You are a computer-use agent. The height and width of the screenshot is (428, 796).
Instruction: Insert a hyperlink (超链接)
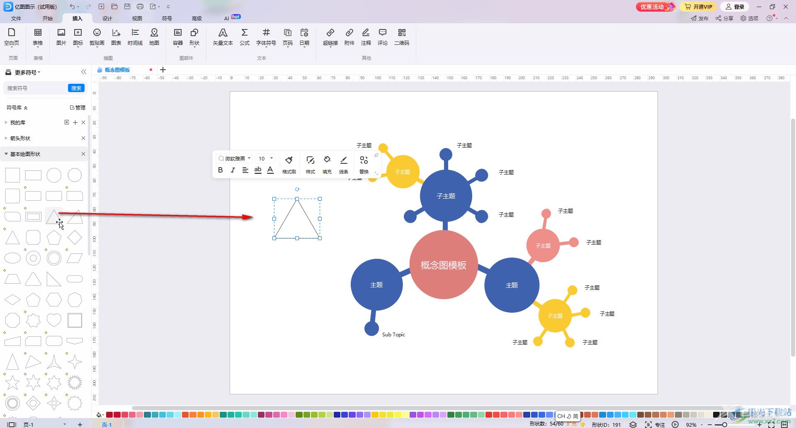[330, 37]
